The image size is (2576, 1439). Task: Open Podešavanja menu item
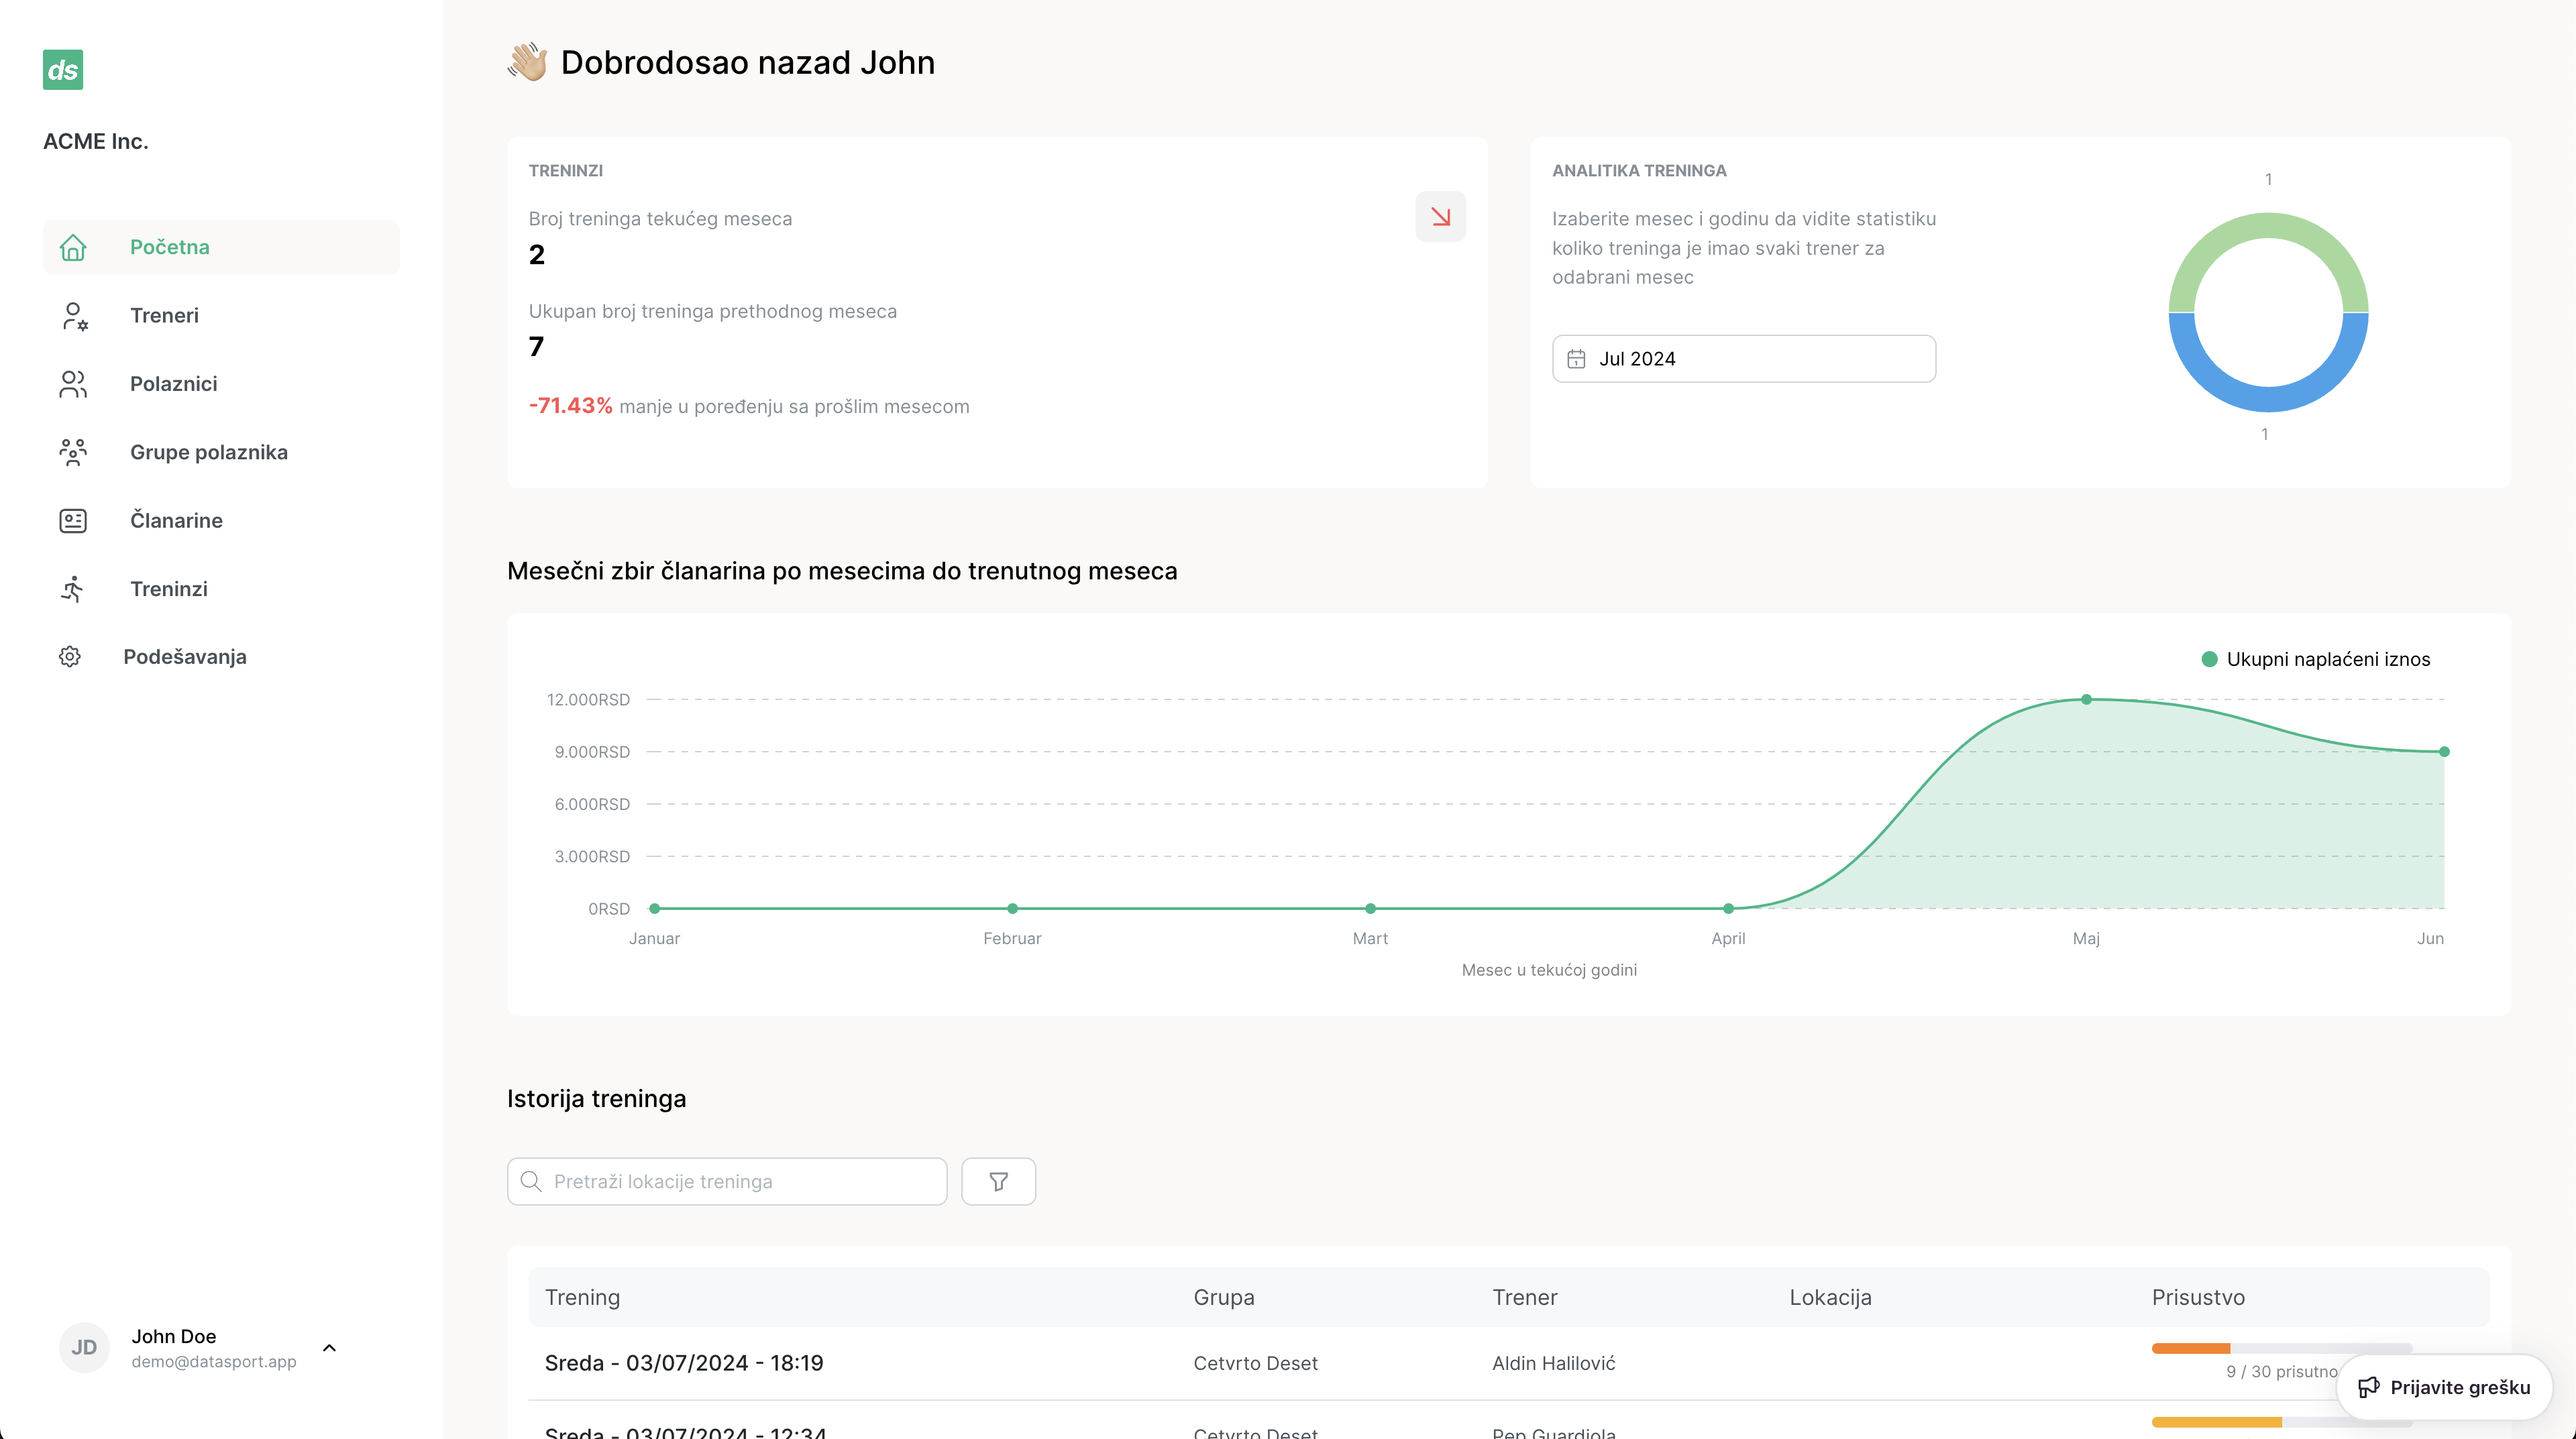click(x=221, y=656)
